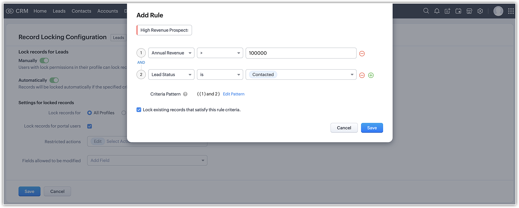Screen dimensions: 519x208
Task: Open the greater-than operator dropdown
Action: [220, 53]
